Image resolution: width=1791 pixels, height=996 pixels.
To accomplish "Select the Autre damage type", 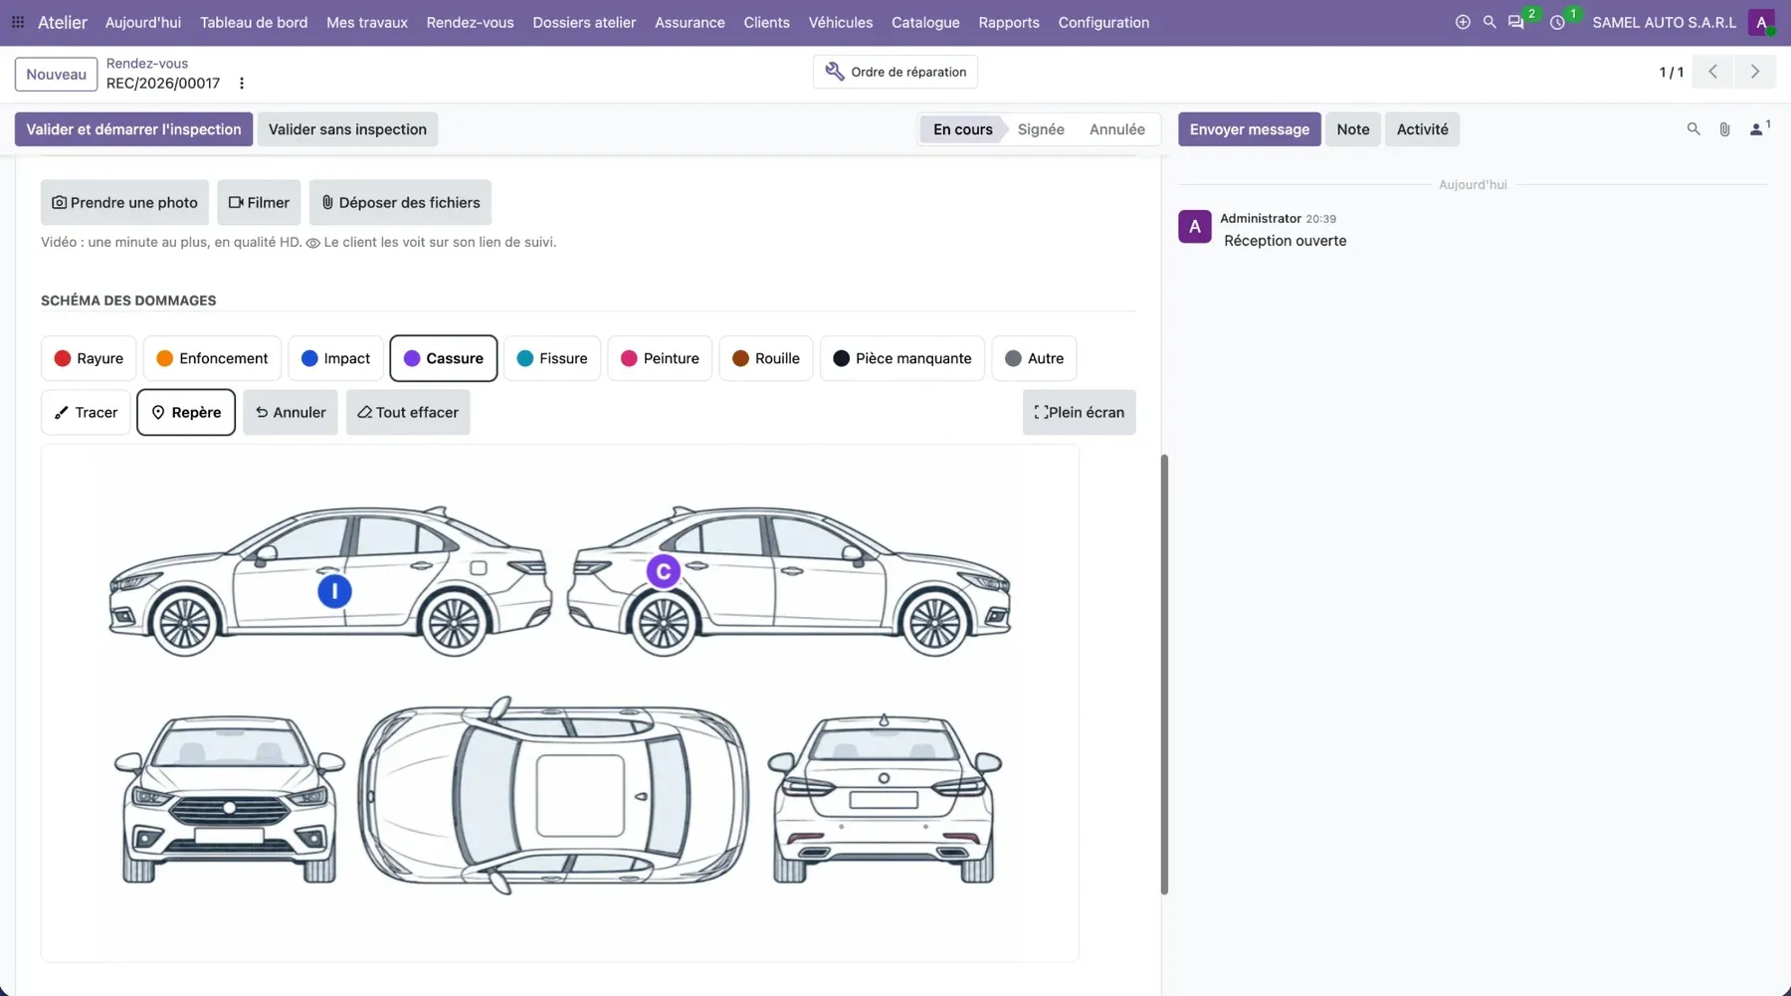I will click(x=1034, y=358).
